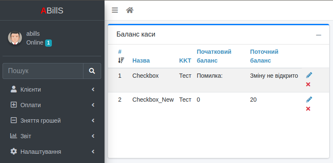Click the search magnifier button
The height and width of the screenshot is (163, 333).
(x=92, y=71)
